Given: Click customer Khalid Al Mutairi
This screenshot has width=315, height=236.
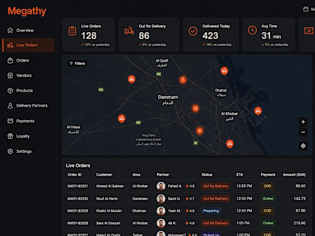Looking at the screenshot, I should [109, 211].
